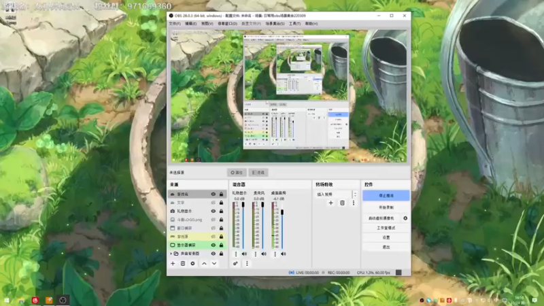Open 场景集合(S) menu
The height and width of the screenshot is (306, 544).
275,24
